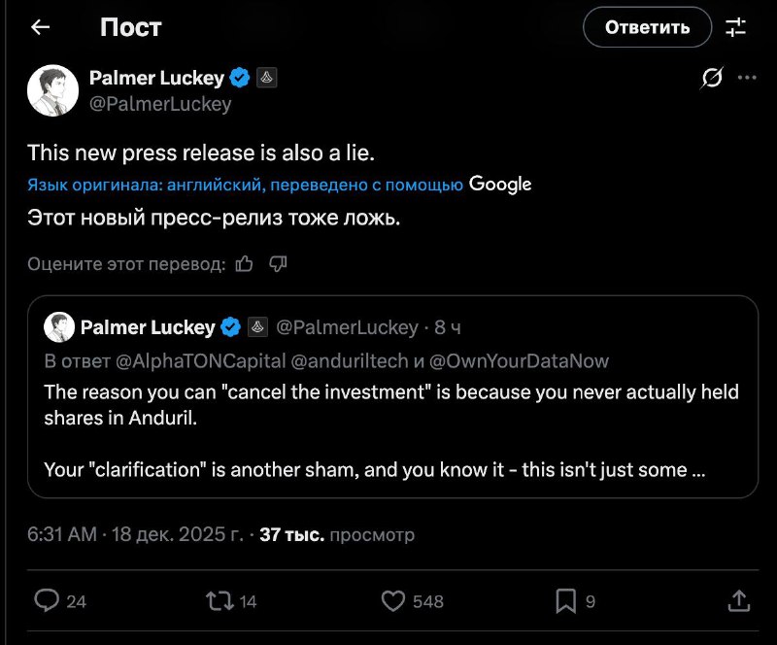Click the reply comment icon
Screen dimensions: 777x645
pyautogui.click(x=47, y=600)
